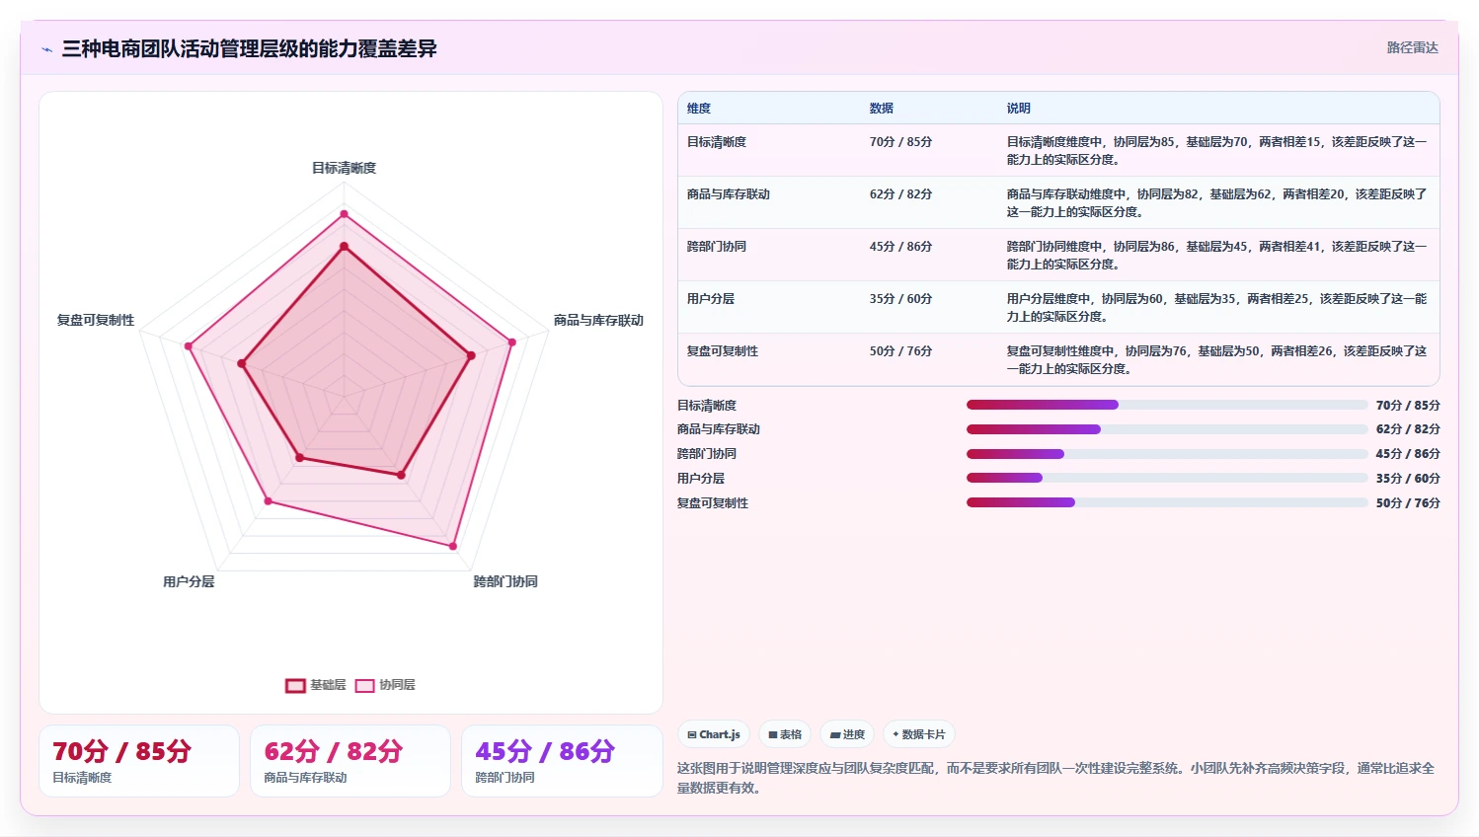The image size is (1479, 837).
Task: Click the 35分 / 60分 value beside progress bar
Action: tap(1408, 479)
